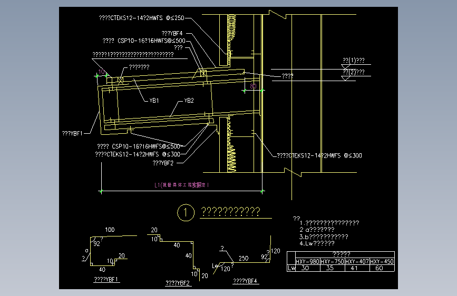Click the magenta dimension value 80
Image resolution: width=457 pixels, height=296 pixels.
coord(253,86)
